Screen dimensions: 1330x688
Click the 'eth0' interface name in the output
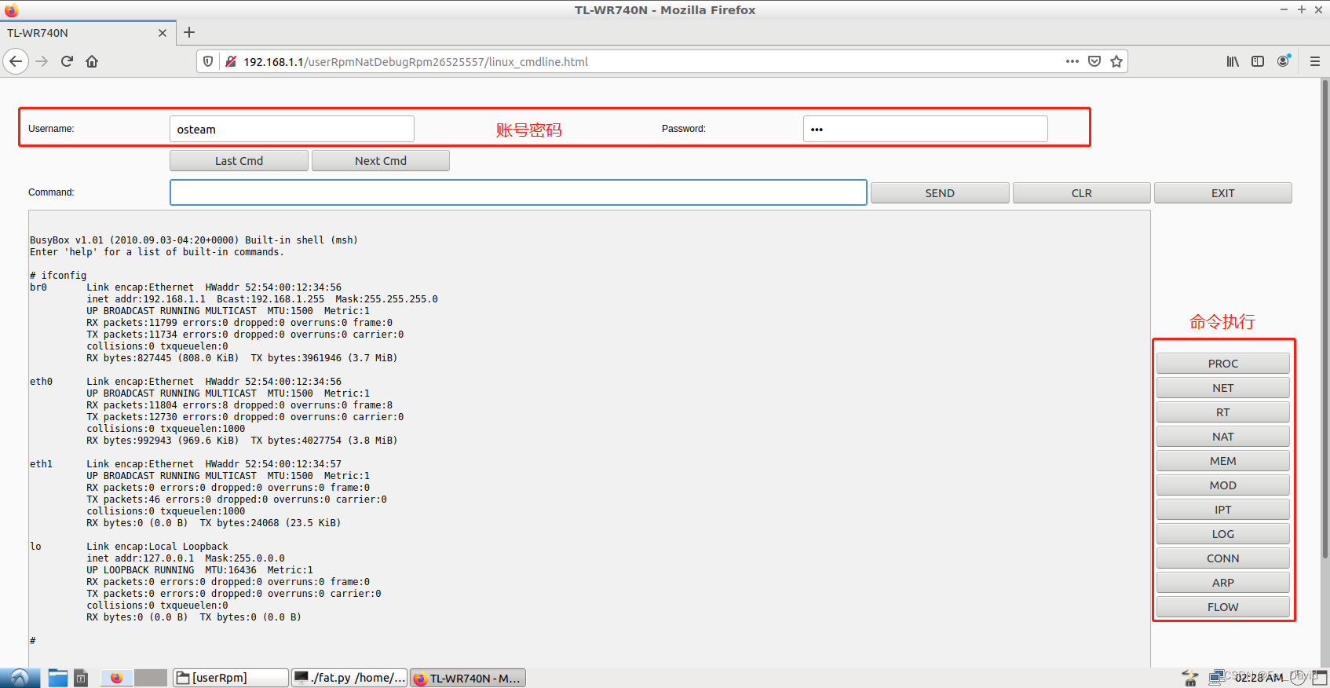41,382
